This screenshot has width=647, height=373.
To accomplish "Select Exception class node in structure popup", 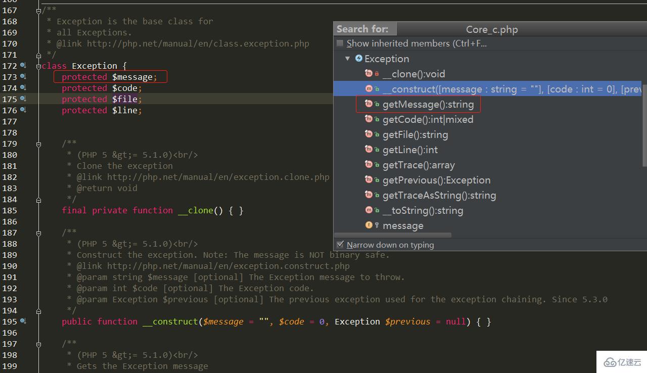I will click(387, 59).
